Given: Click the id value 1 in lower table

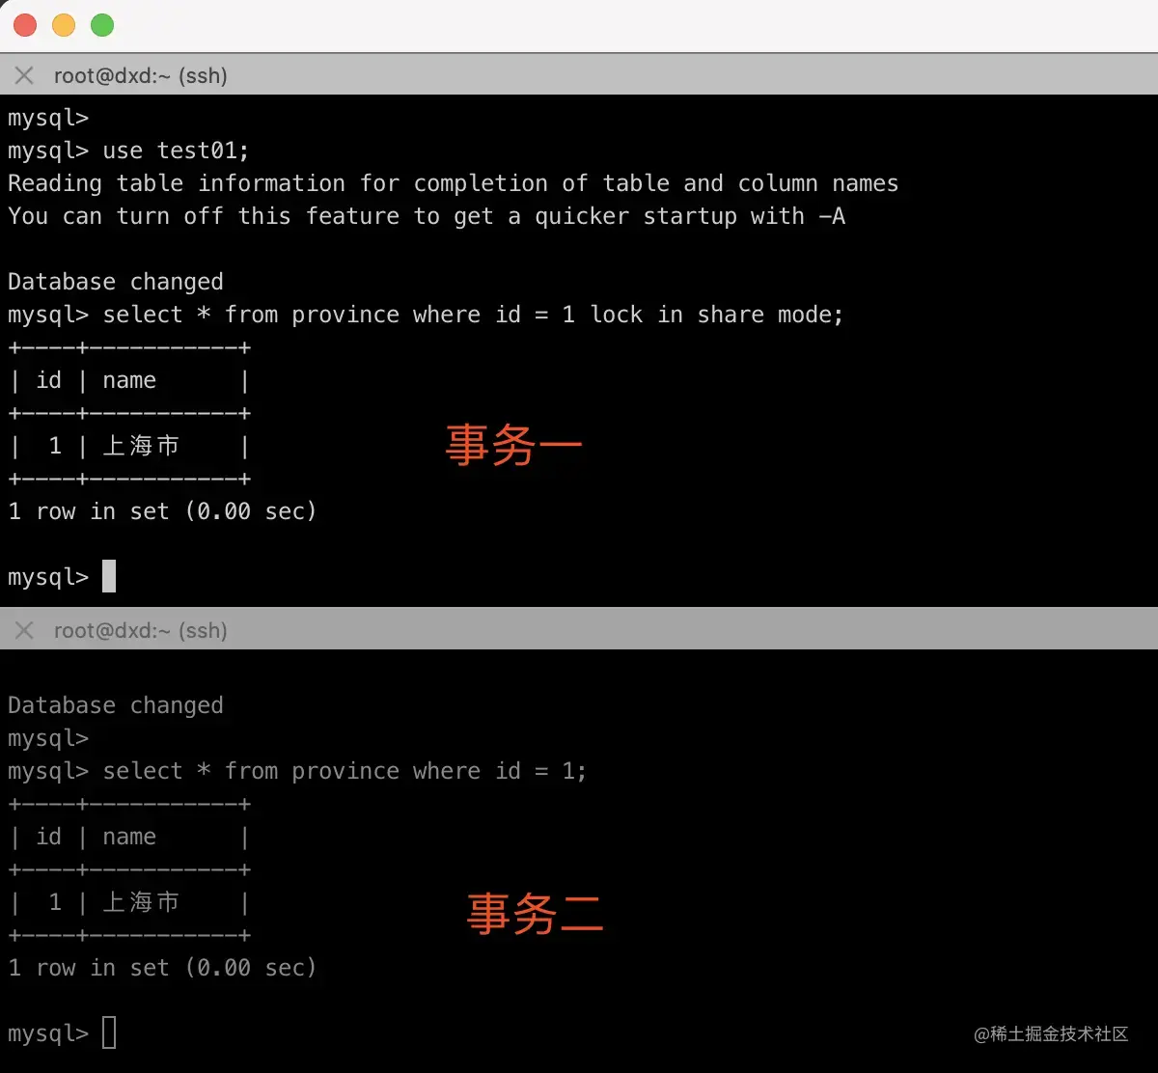Looking at the screenshot, I should 55,902.
